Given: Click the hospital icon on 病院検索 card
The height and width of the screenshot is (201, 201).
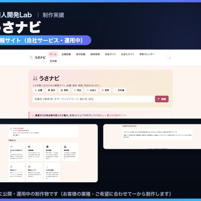Looking at the screenshot, I should click(x=65, y=147).
